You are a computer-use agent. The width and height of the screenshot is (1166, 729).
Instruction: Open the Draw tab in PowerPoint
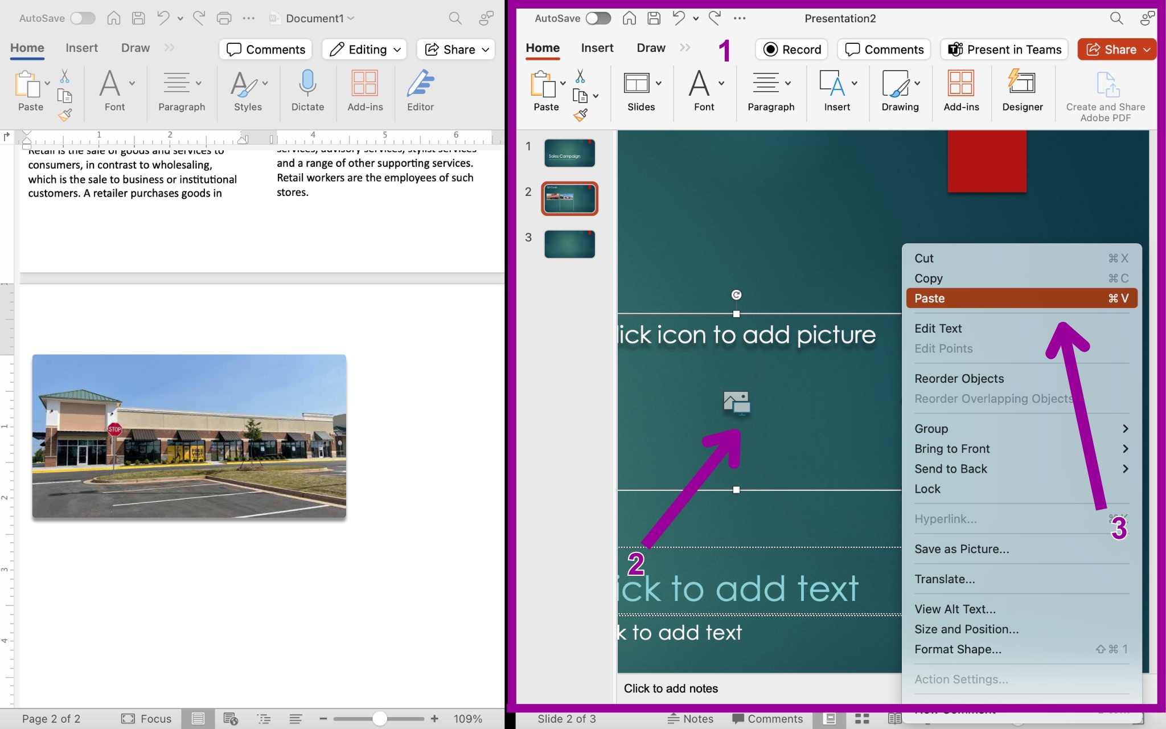651,48
